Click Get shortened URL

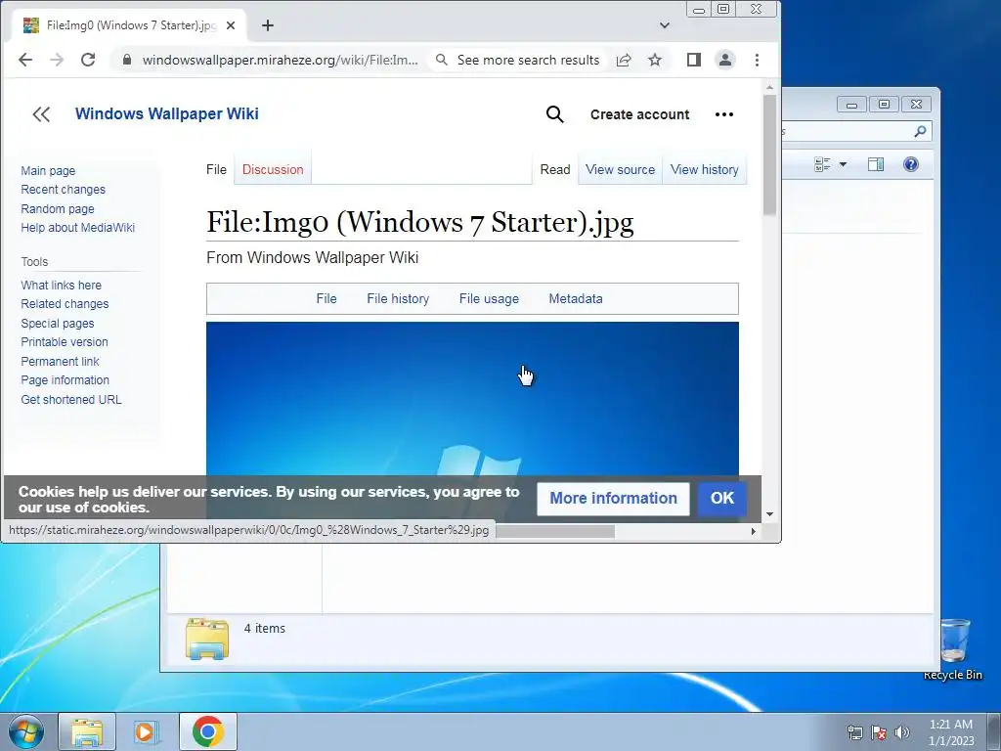coord(70,399)
